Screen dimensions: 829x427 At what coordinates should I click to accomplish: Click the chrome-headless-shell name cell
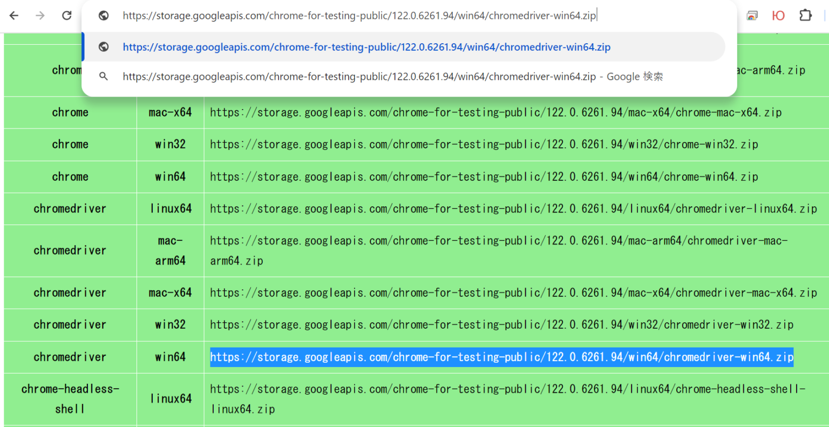(70, 398)
